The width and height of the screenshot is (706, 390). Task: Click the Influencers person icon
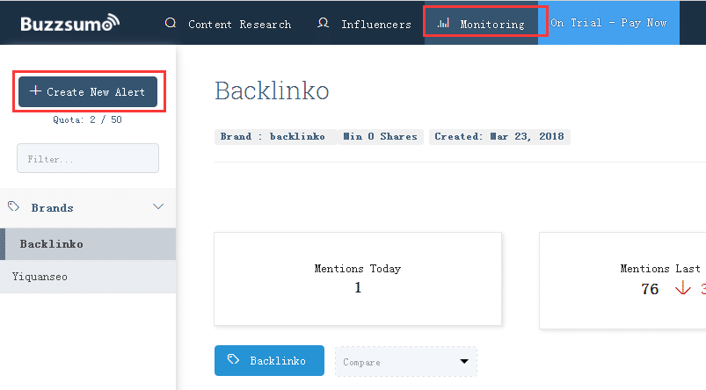(323, 23)
